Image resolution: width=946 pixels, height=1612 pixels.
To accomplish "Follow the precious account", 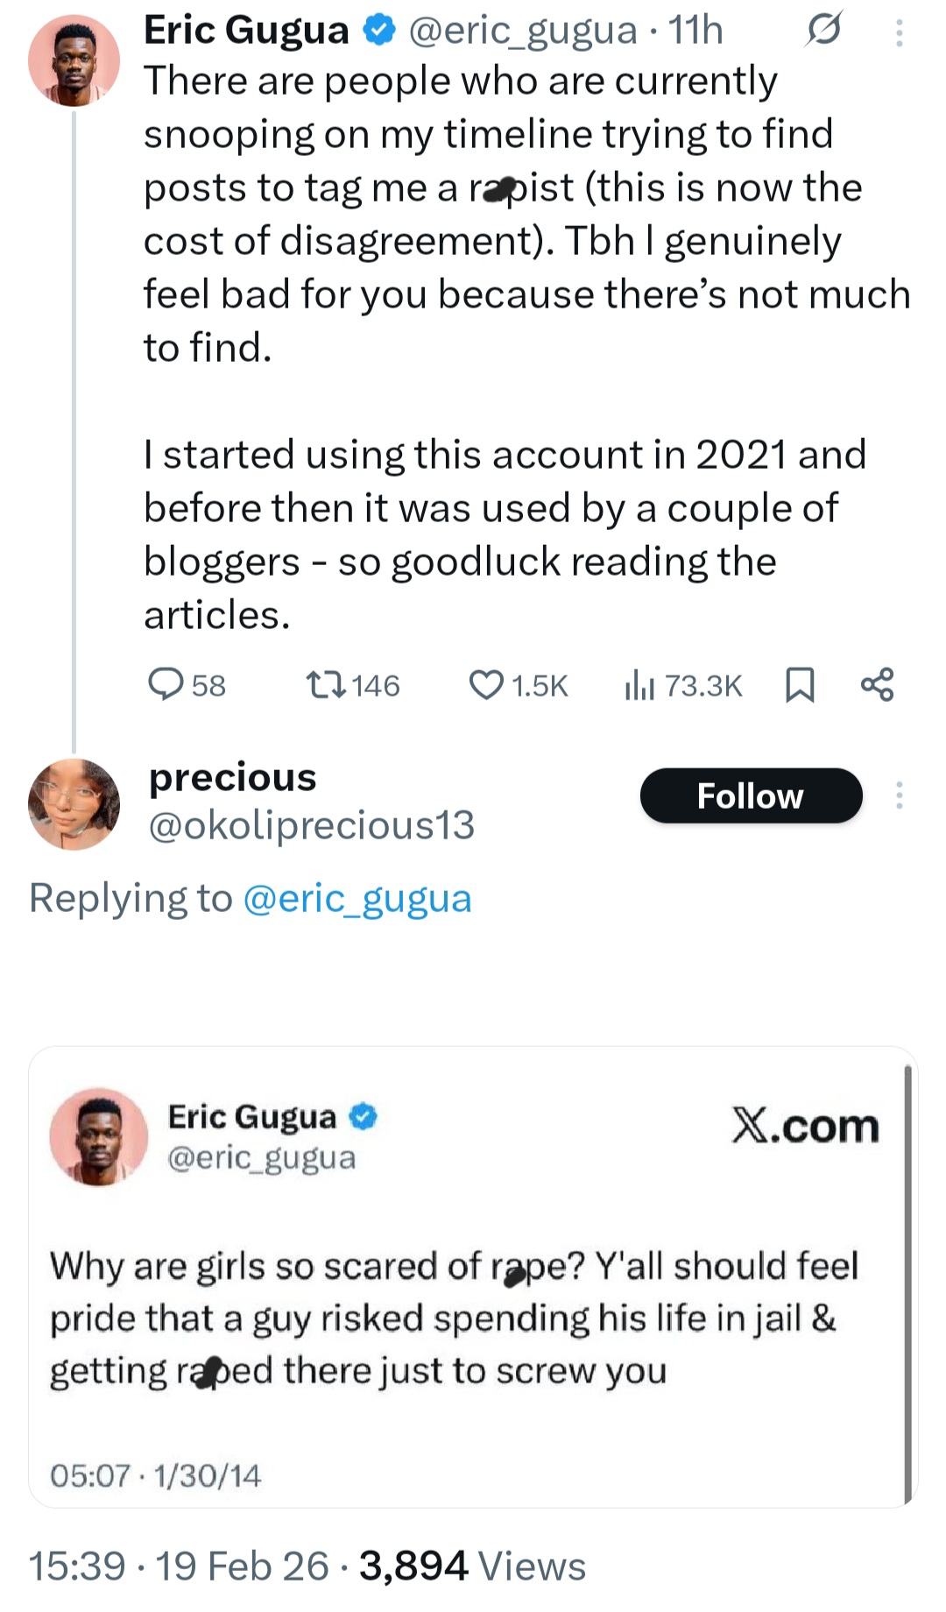I will 751,795.
